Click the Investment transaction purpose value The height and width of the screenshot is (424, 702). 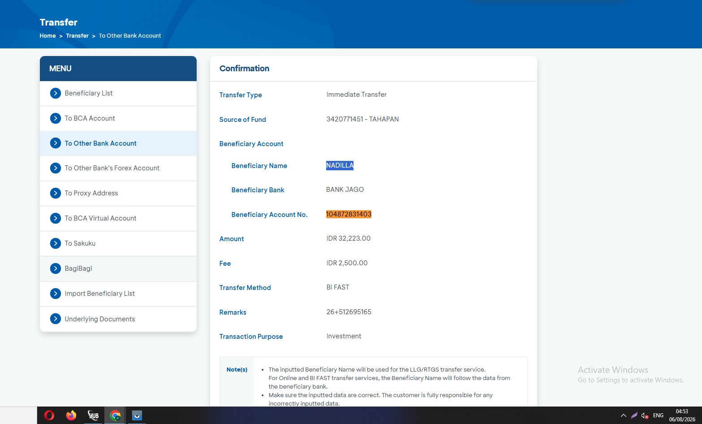pos(344,336)
